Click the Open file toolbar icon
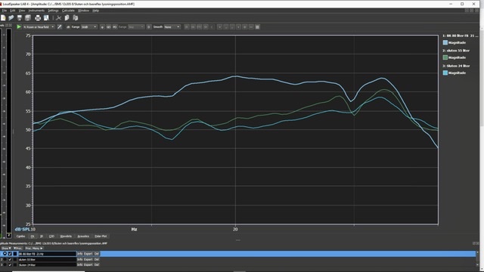This screenshot has height=272, width=484. [x=11, y=18]
